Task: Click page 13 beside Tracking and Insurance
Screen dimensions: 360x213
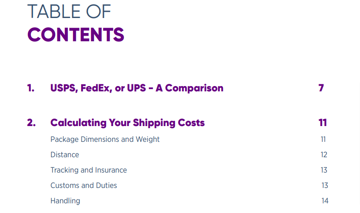Action: (324, 170)
